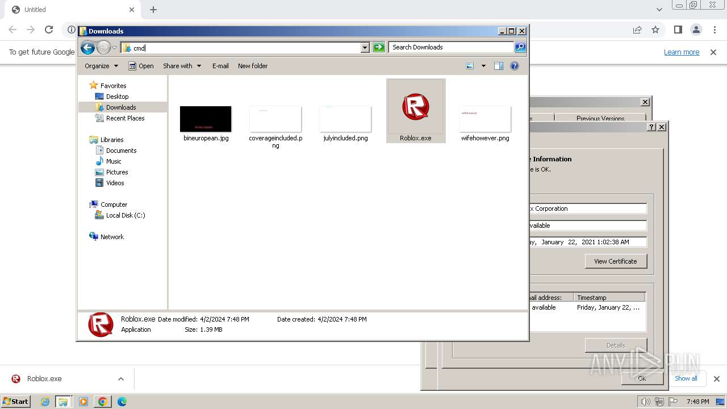727x409 pixels.
Task: Click Show all downloads
Action: 686,378
